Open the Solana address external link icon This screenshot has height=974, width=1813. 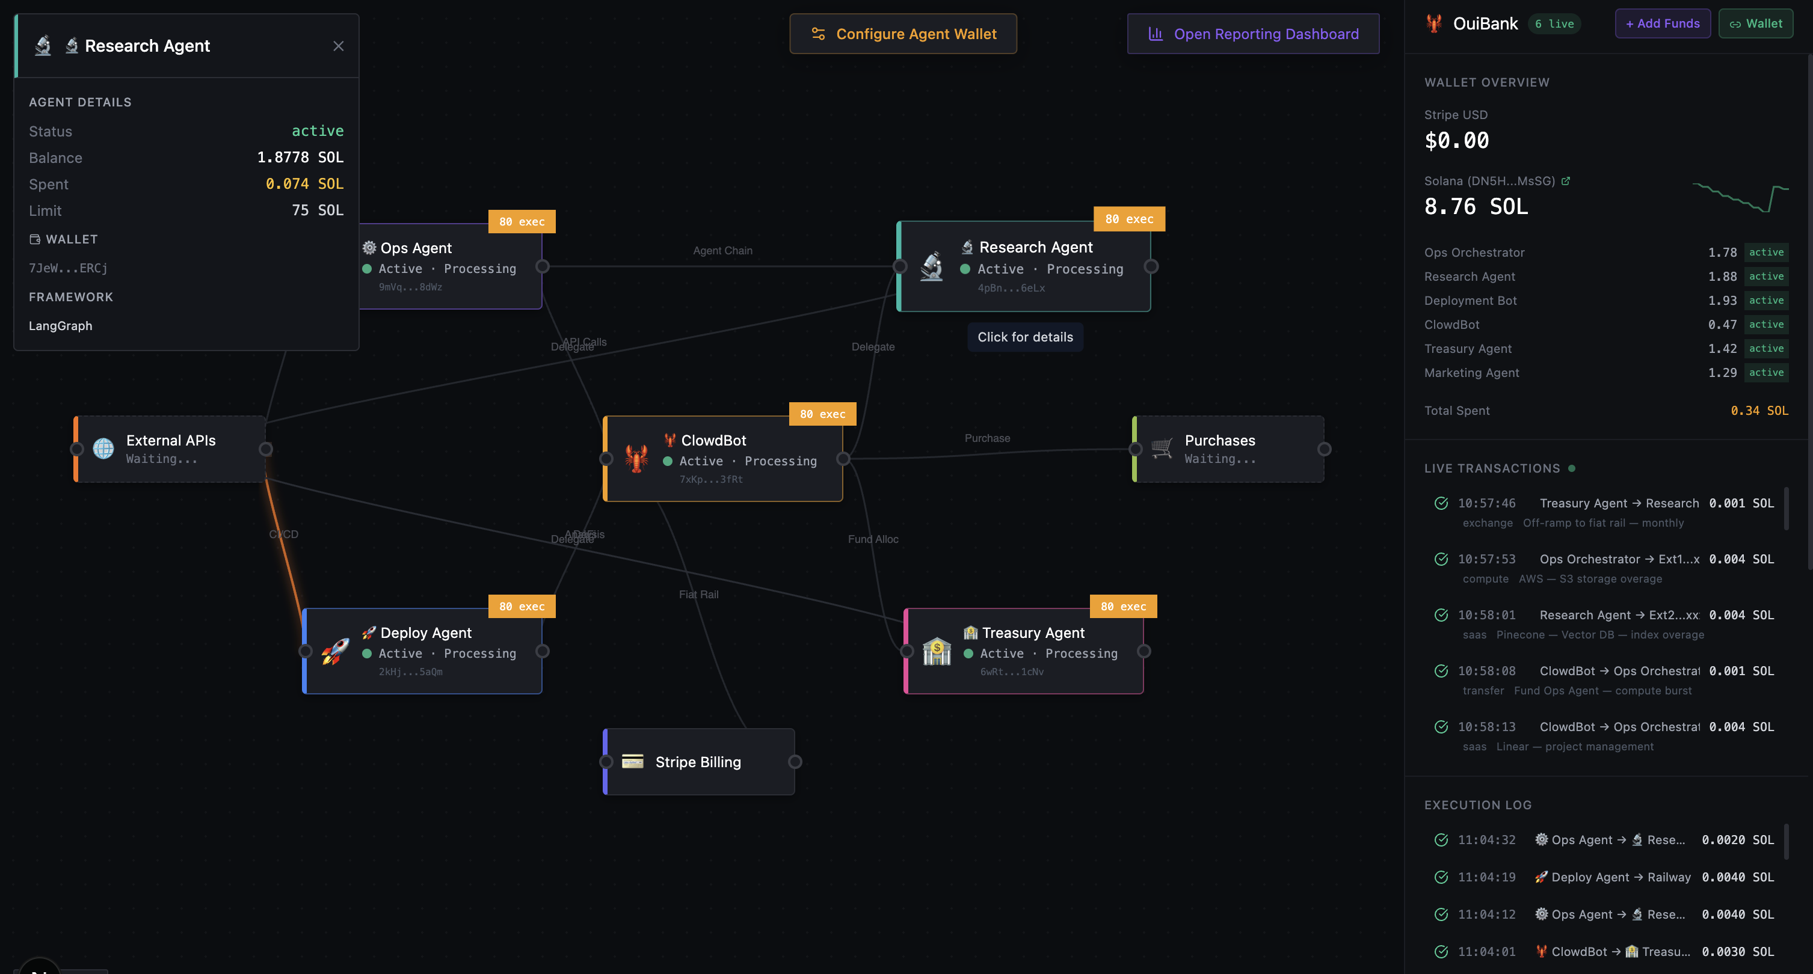pyautogui.click(x=1565, y=182)
